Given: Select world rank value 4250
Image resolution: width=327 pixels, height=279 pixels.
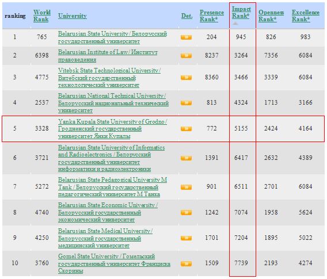Looking at the screenshot, I should click(42, 238).
